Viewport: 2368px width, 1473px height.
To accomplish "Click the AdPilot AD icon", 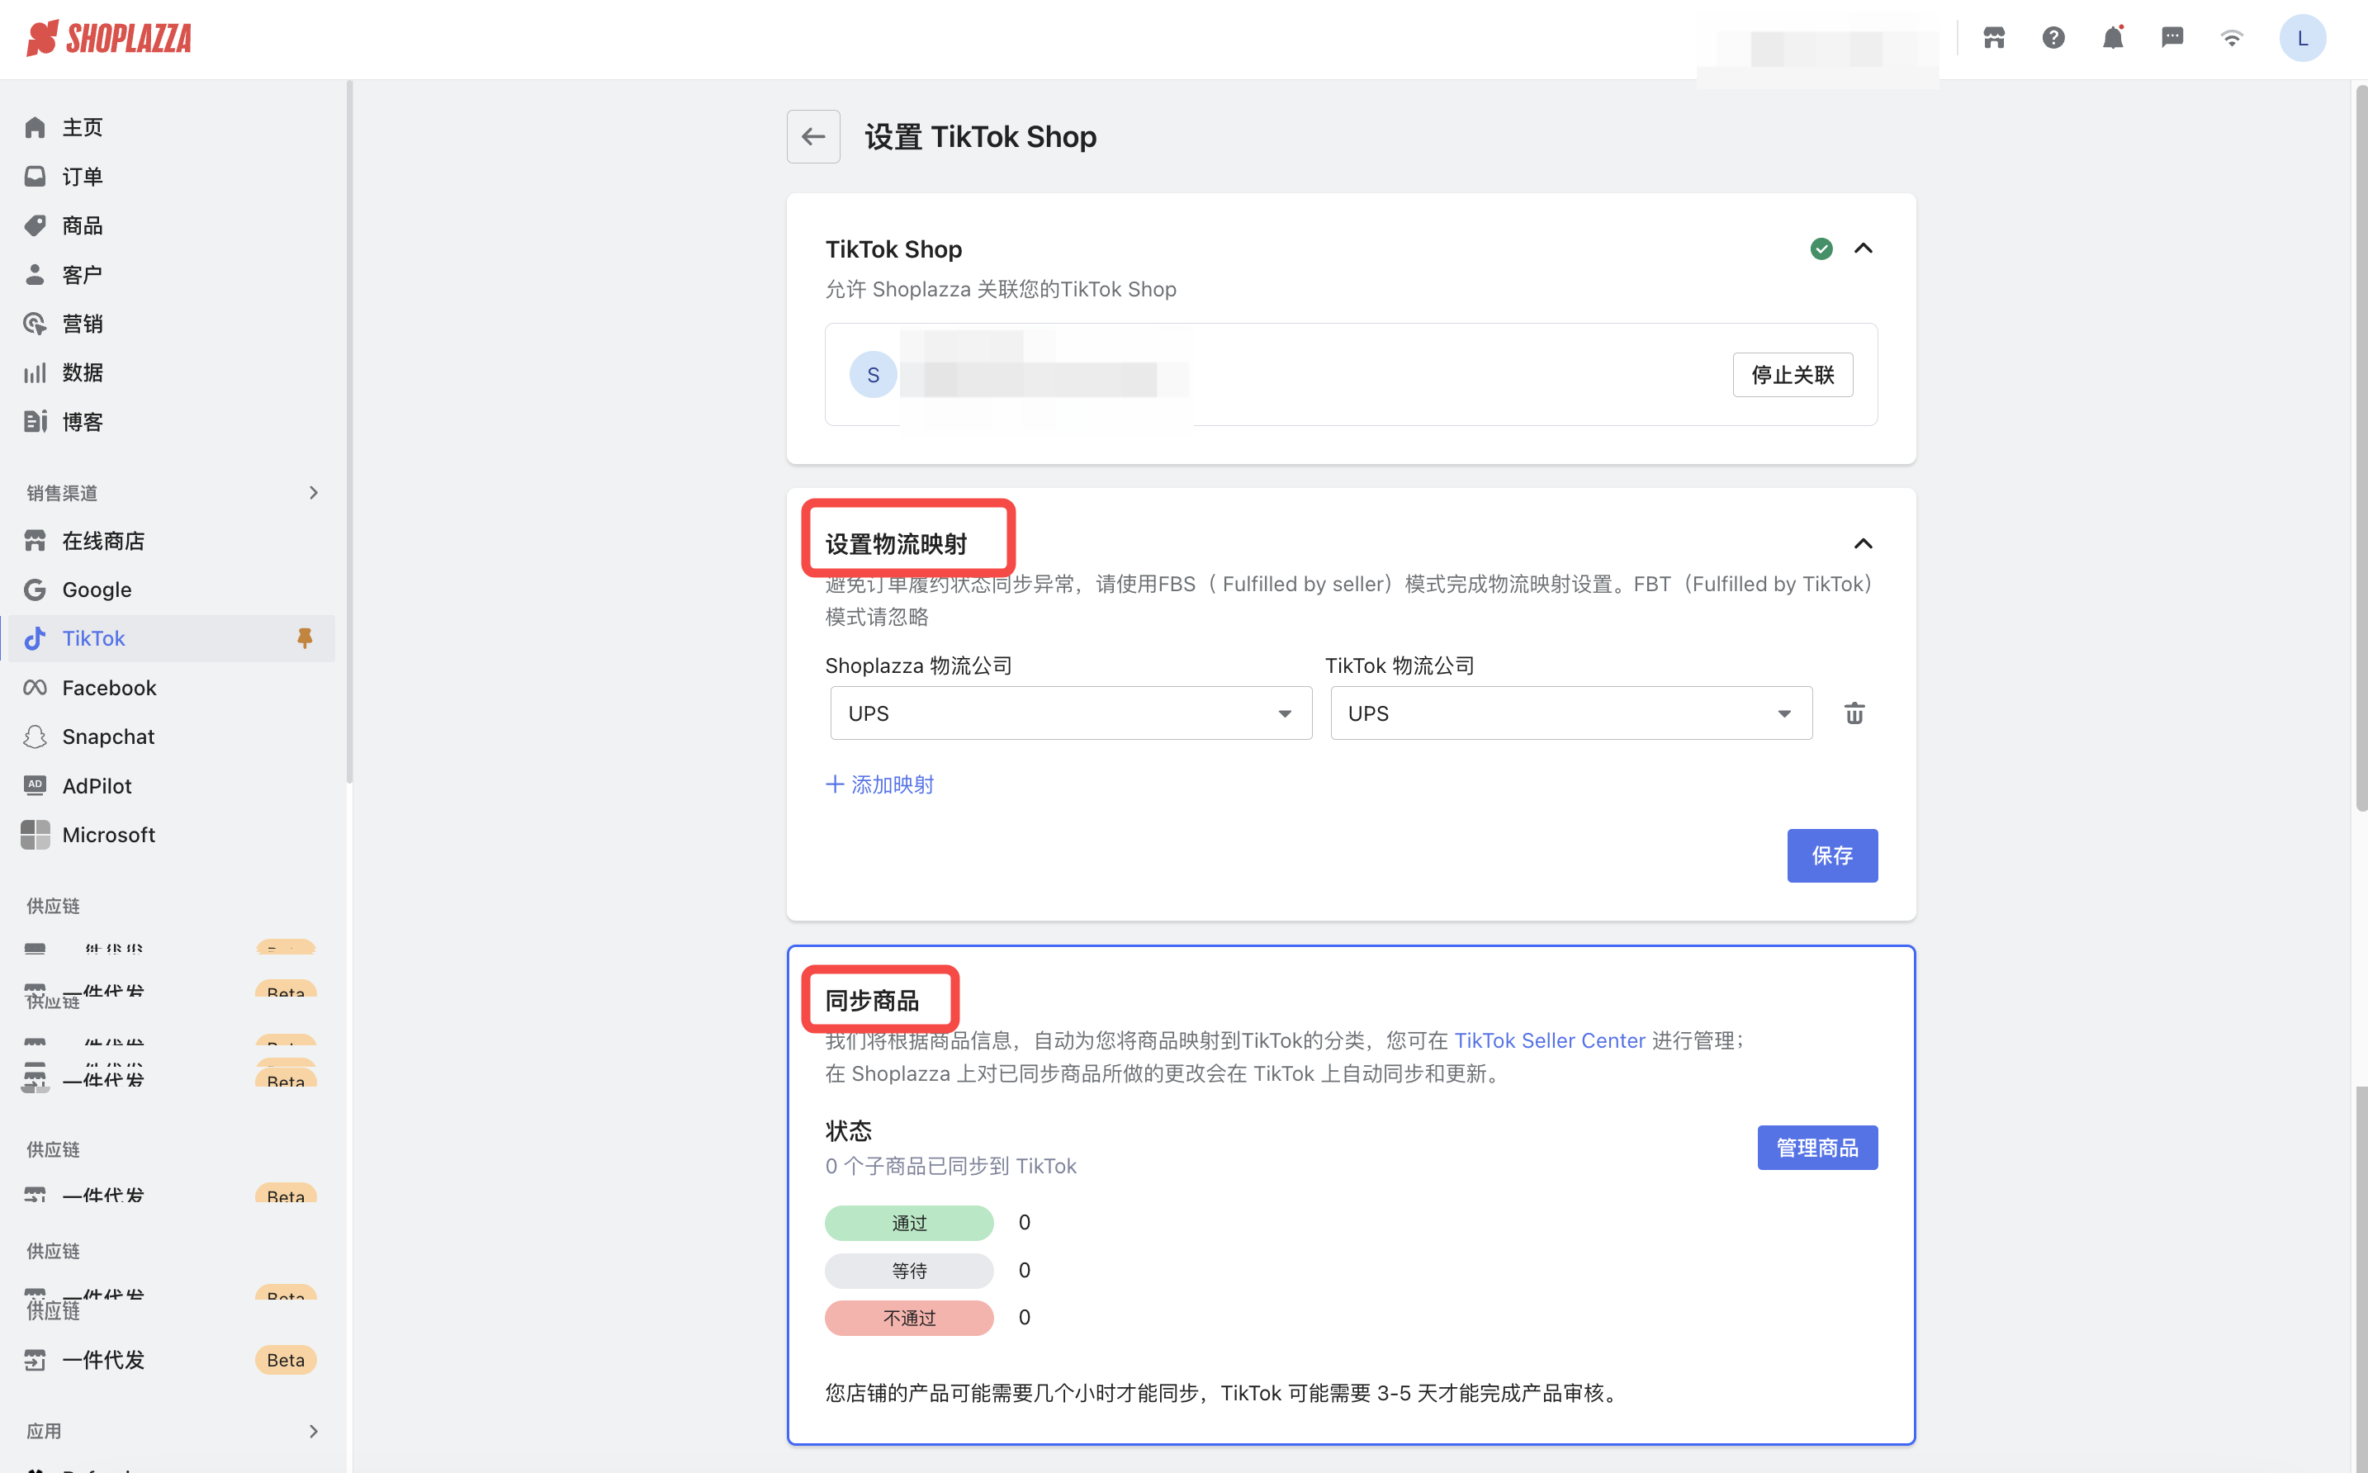I will point(35,785).
